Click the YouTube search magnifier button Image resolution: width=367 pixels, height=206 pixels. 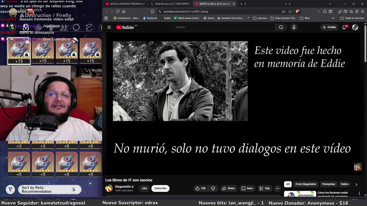coord(281,27)
